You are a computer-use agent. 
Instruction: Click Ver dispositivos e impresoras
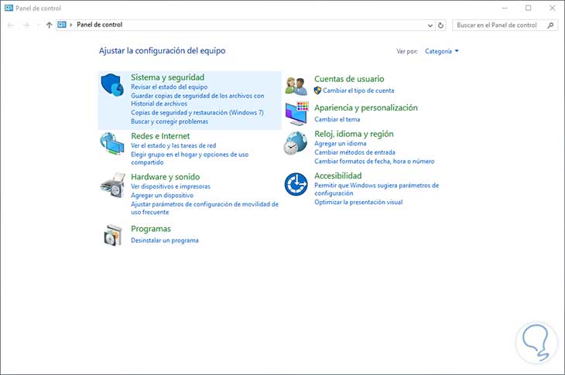(x=170, y=186)
